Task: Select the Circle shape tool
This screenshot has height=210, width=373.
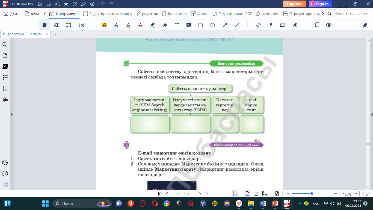Action: pyautogui.click(x=213, y=25)
